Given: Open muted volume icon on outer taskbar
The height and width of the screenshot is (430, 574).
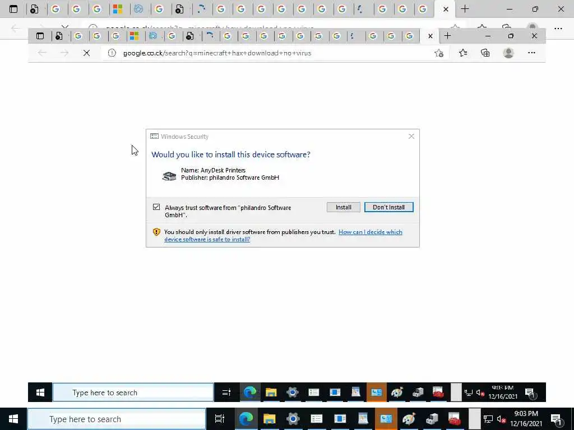Looking at the screenshot, I should pos(501,419).
